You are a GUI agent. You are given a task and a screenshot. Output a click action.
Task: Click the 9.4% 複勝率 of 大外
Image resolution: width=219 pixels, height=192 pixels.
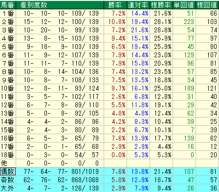click(x=164, y=188)
